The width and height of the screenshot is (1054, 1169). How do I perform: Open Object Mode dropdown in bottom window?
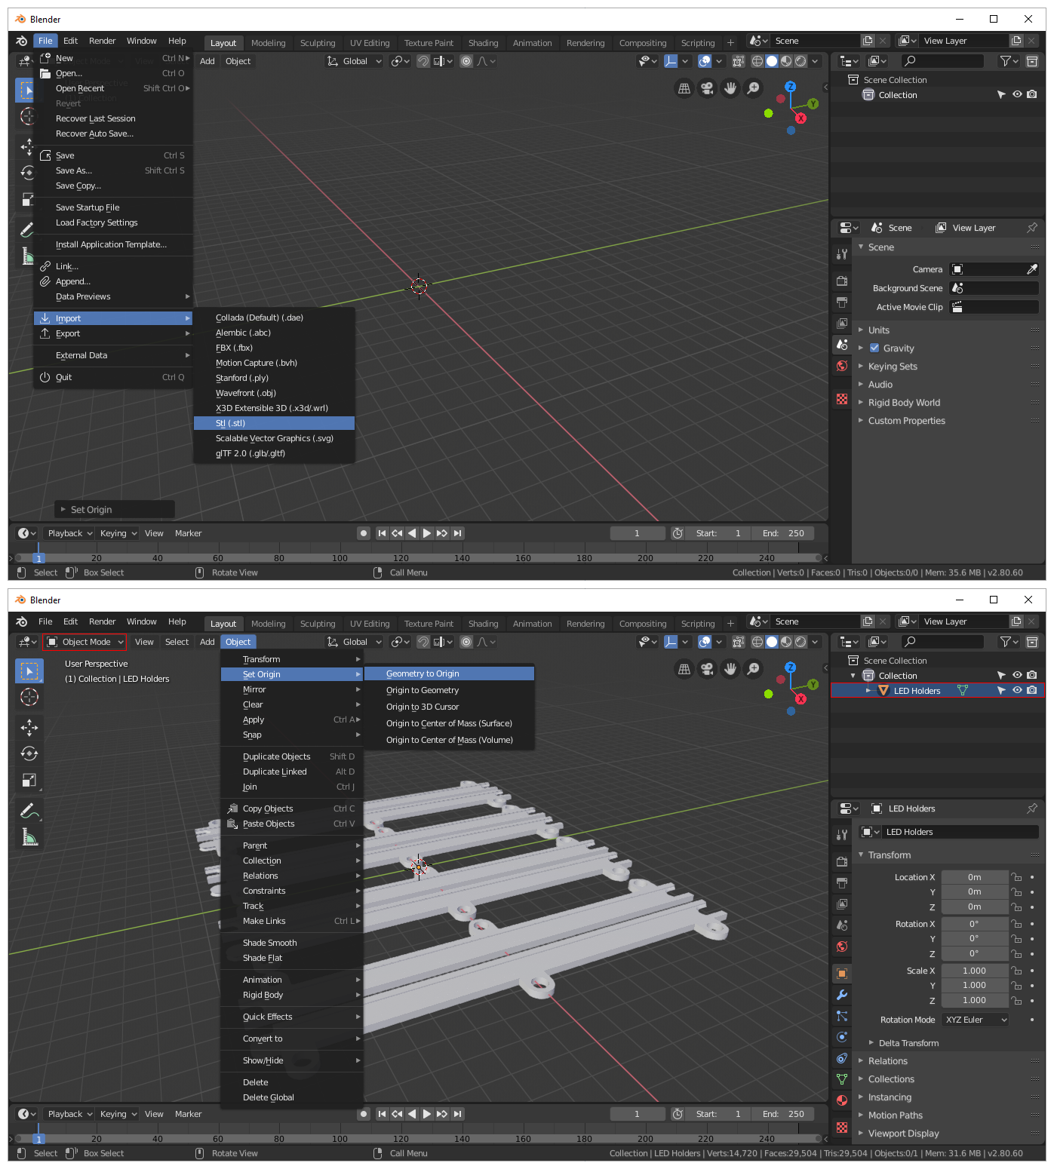[x=85, y=642]
